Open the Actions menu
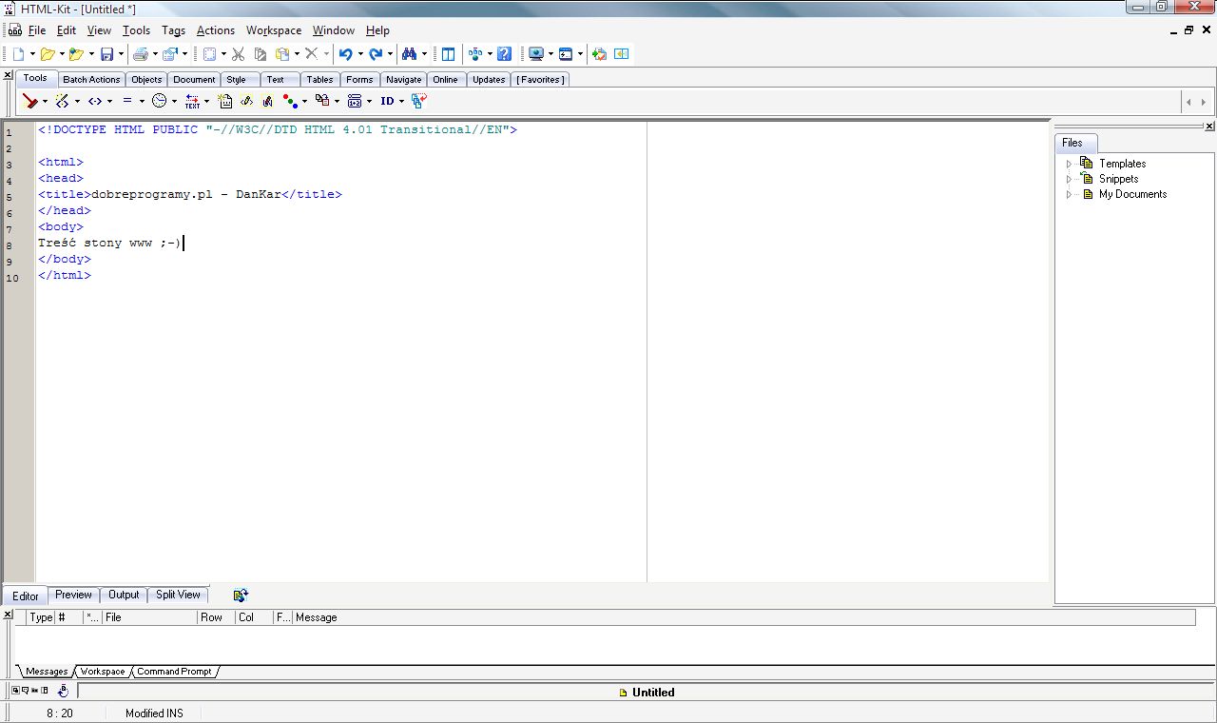The height and width of the screenshot is (723, 1217). click(x=215, y=29)
